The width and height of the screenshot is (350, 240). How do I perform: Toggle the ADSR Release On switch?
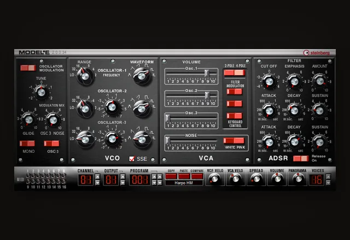pyautogui.click(x=301, y=158)
